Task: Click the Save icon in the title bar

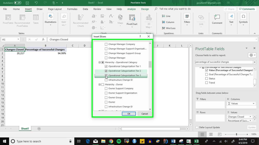Action: tap(27, 3)
